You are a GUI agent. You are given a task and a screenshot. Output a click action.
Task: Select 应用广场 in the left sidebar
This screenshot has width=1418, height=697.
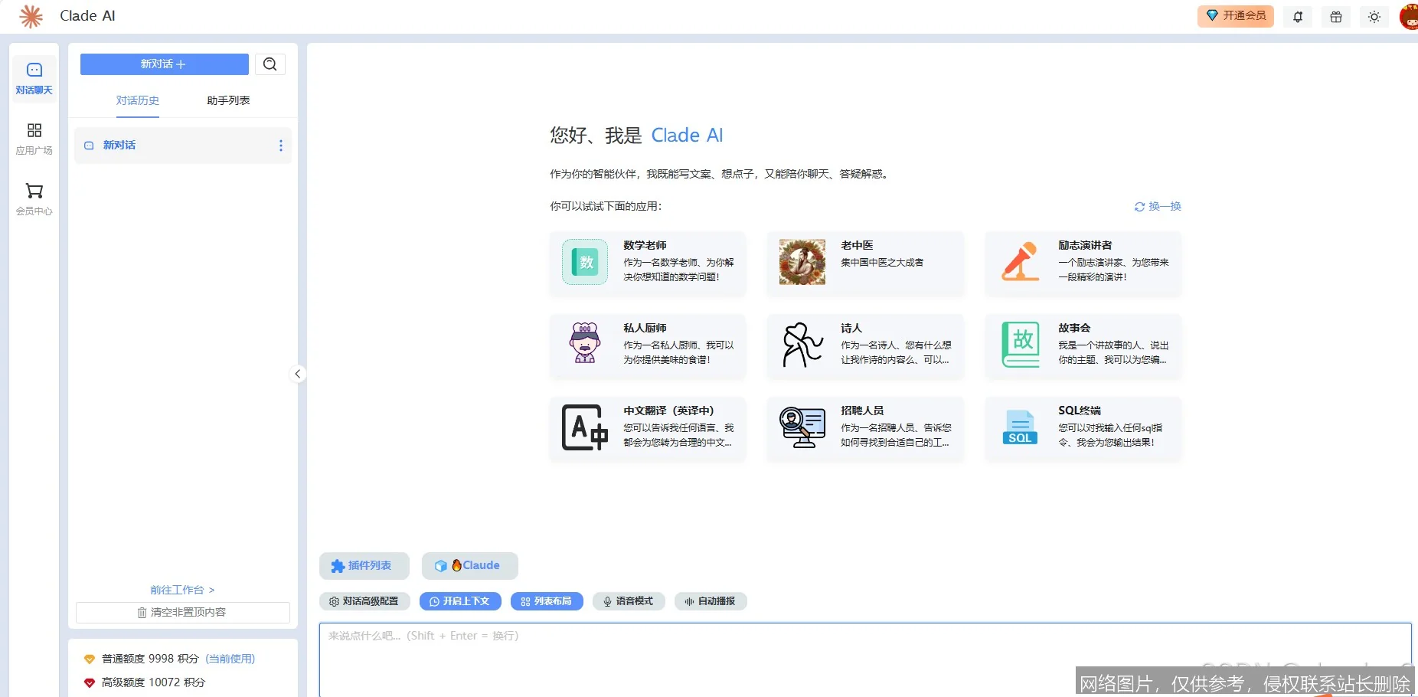[x=34, y=138]
